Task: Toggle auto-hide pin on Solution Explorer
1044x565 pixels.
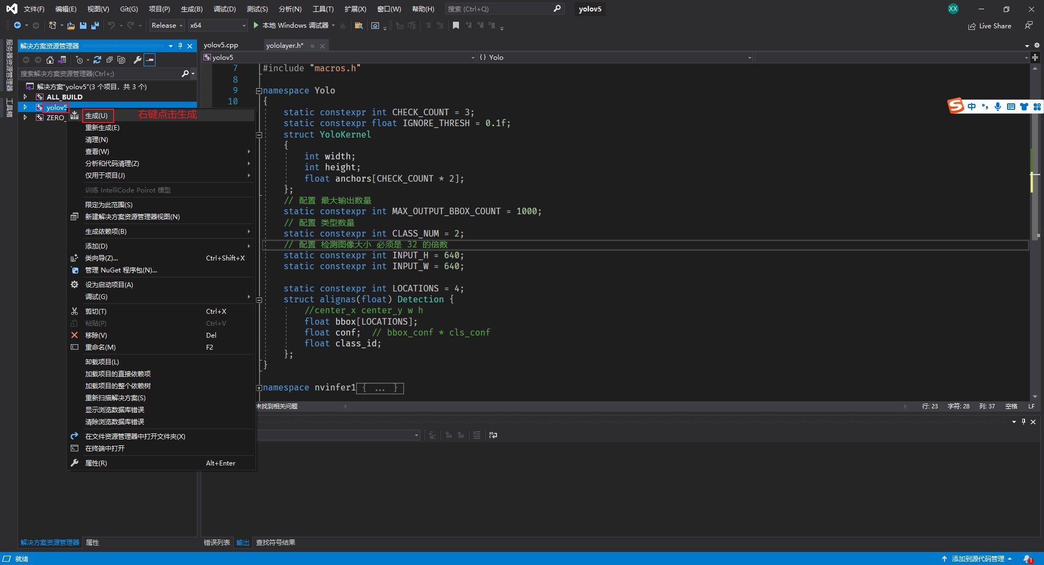Action: coord(180,46)
